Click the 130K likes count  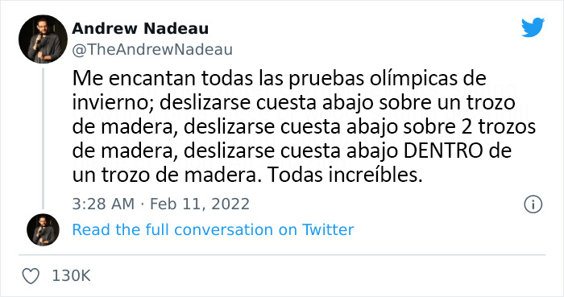coord(71,276)
